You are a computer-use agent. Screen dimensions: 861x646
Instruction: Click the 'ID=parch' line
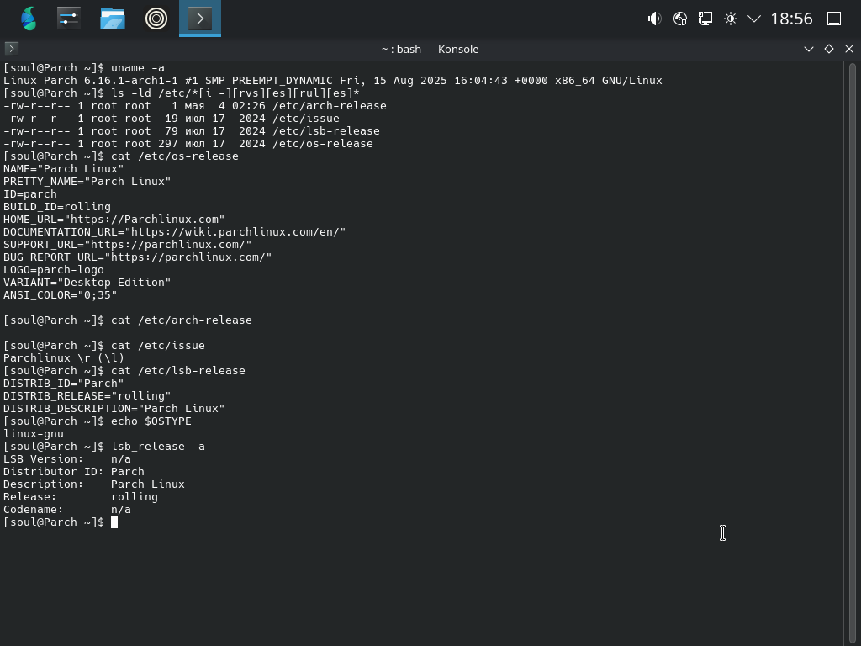pos(30,194)
